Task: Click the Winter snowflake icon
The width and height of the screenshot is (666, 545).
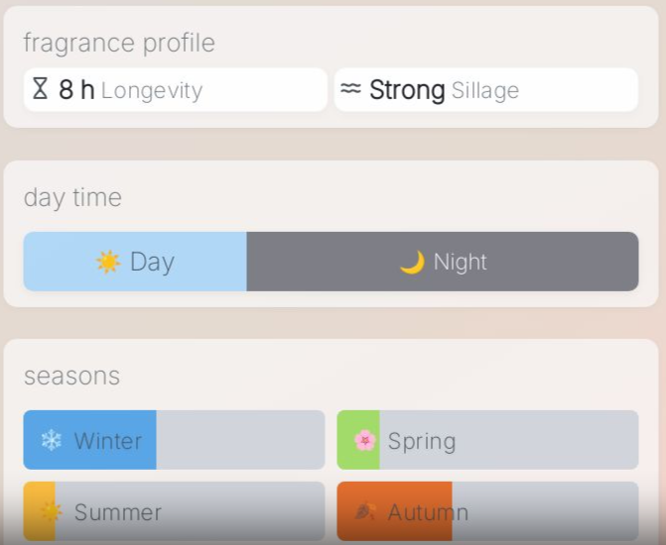Action: [51, 440]
